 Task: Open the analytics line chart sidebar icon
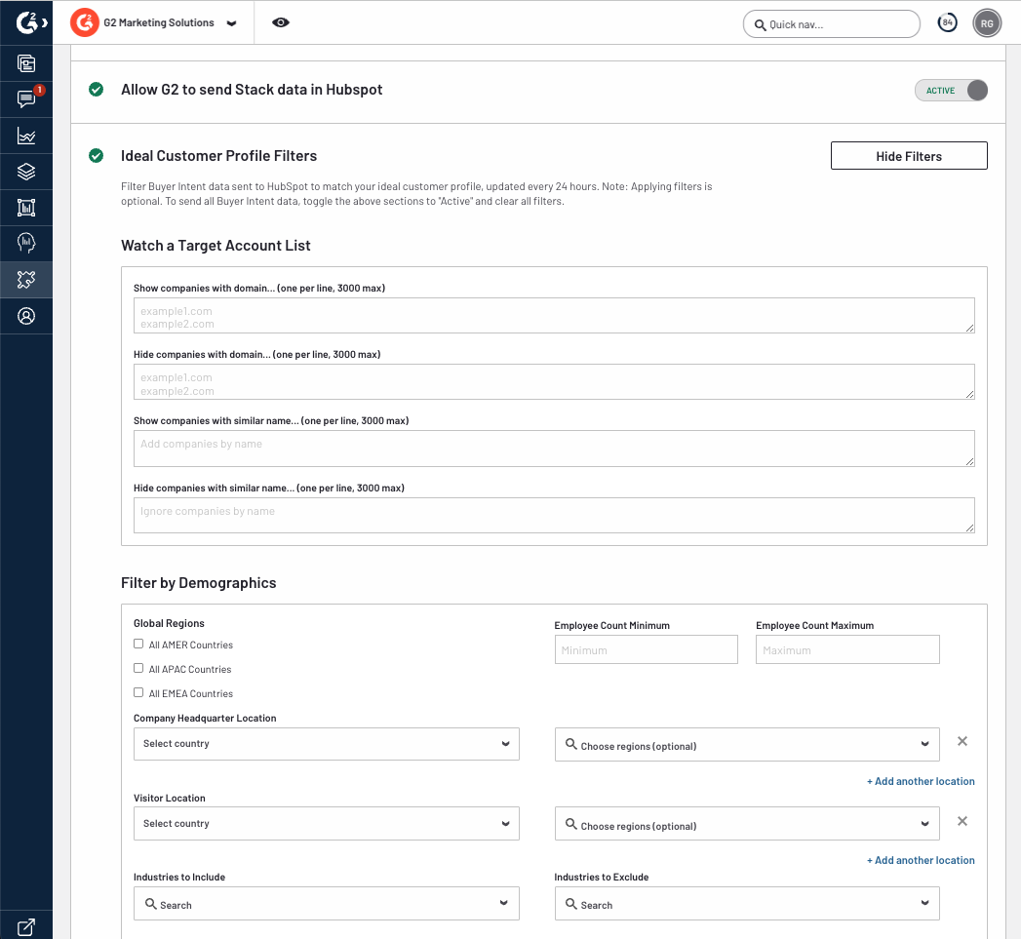coord(26,136)
